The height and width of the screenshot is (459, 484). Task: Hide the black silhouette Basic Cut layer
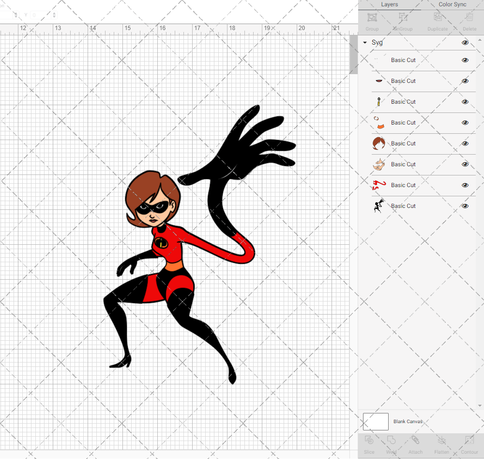tap(465, 206)
